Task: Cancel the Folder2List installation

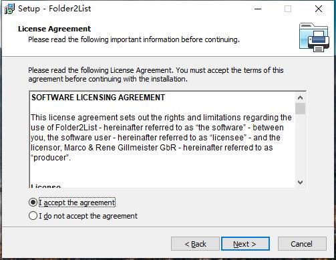Action: coord(302,244)
